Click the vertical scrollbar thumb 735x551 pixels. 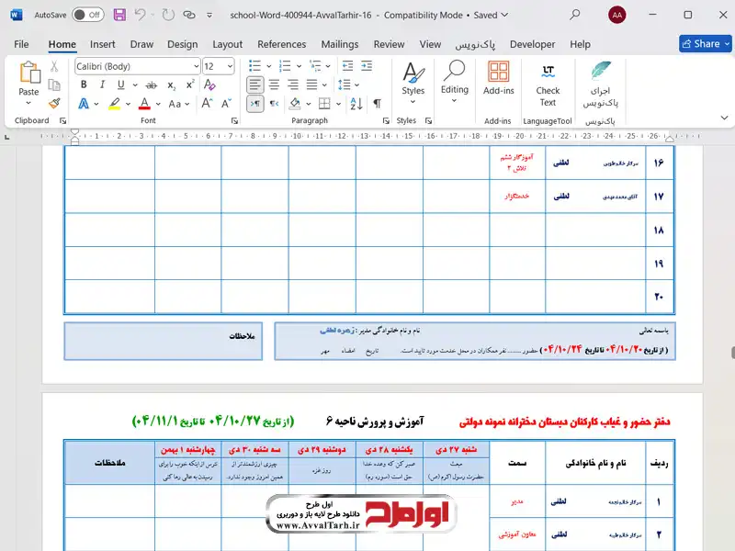click(x=731, y=353)
